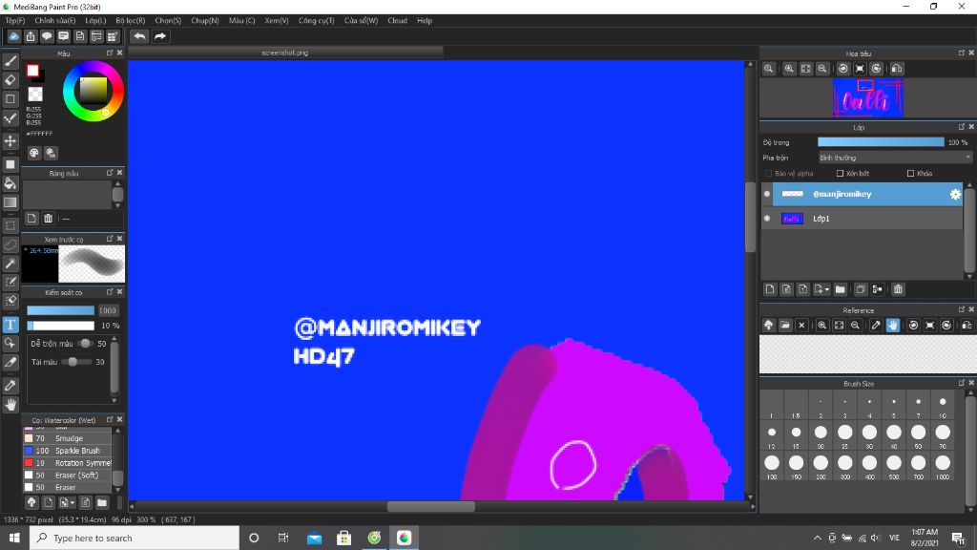Click the cloud save icon in top toolbar
Viewport: 977px width, 550px height.
pos(13,36)
